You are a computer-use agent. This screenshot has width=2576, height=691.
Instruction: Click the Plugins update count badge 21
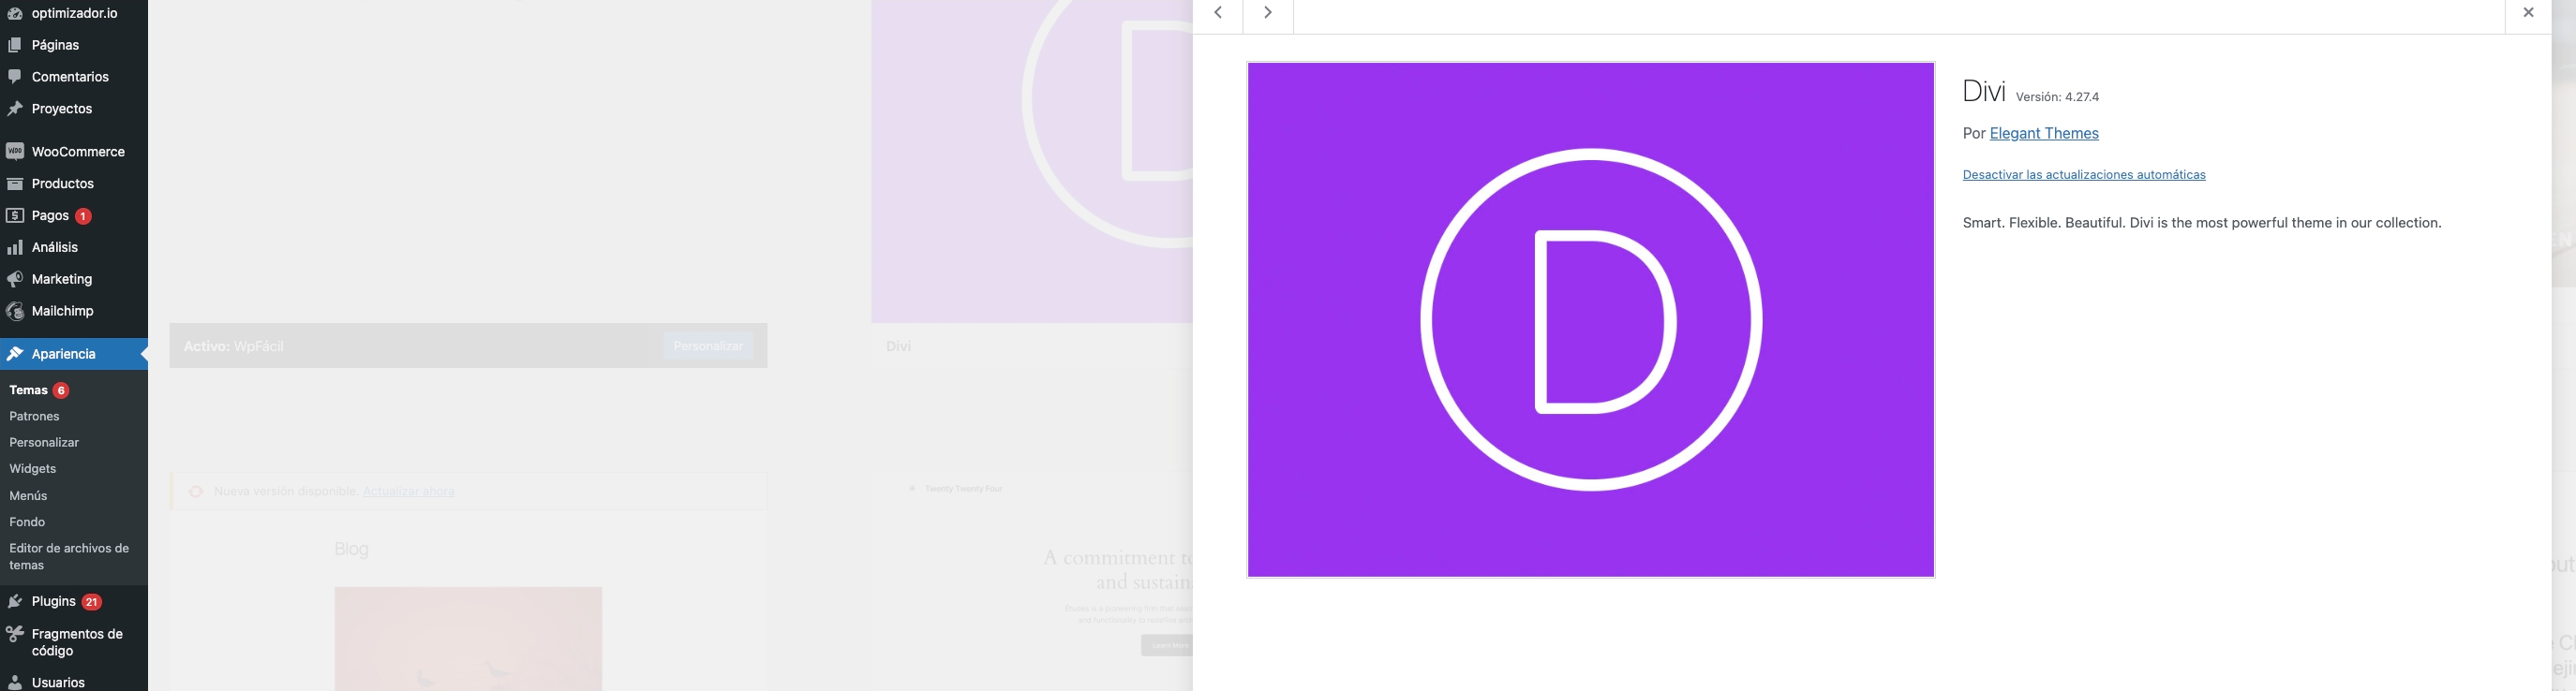coord(91,602)
